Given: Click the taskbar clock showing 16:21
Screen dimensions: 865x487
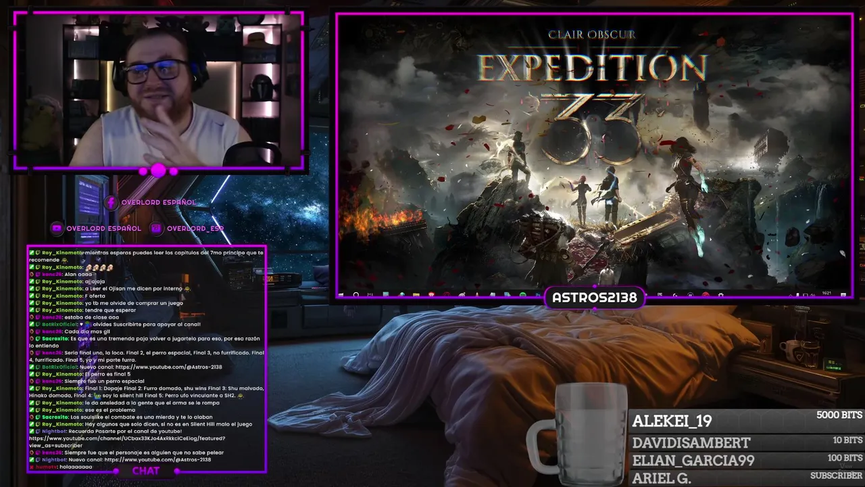Looking at the screenshot, I should click(826, 294).
